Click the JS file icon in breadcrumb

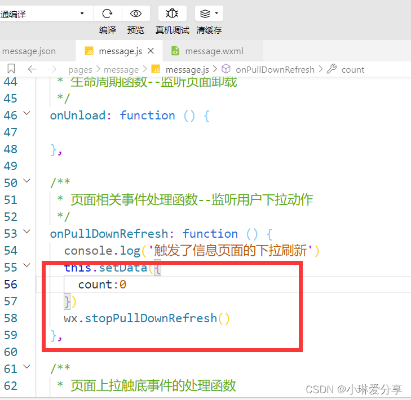tap(156, 69)
